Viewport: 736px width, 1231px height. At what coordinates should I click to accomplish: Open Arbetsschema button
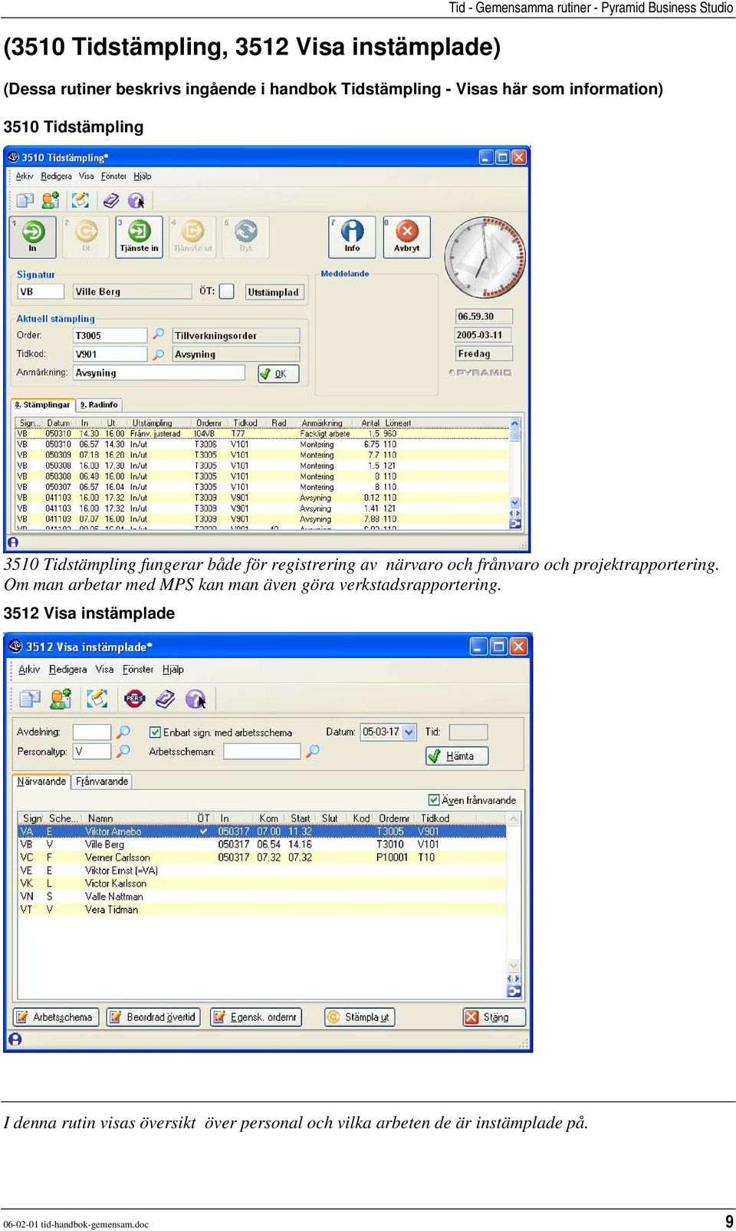coord(56,1017)
